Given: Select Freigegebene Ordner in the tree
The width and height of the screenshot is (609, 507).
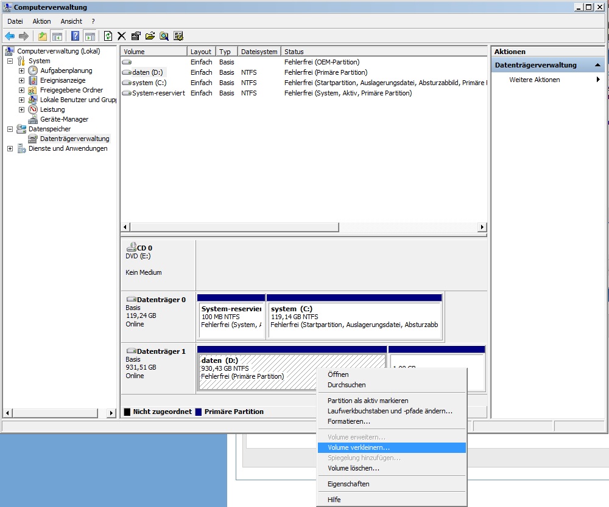Looking at the screenshot, I should 71,90.
